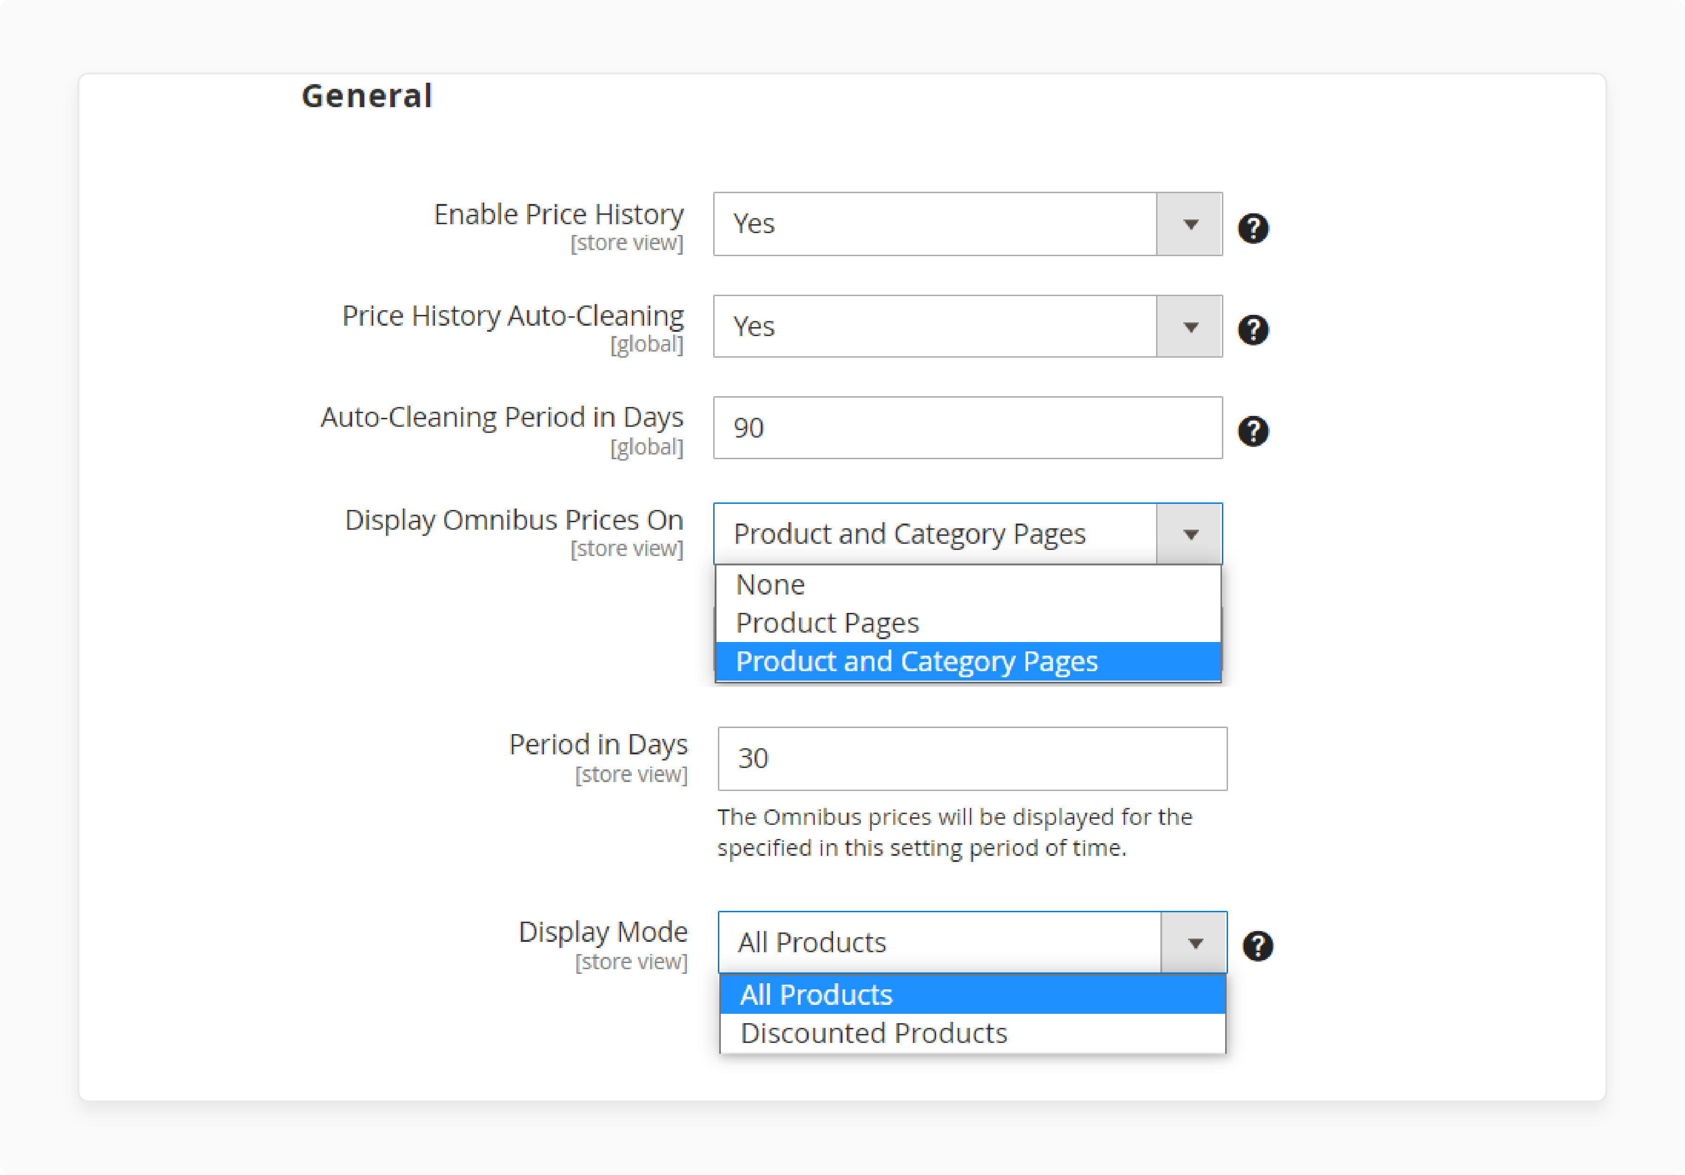This screenshot has height=1175, width=1685.
Task: View help for Auto-Cleaning Period in Days
Action: click(1253, 431)
